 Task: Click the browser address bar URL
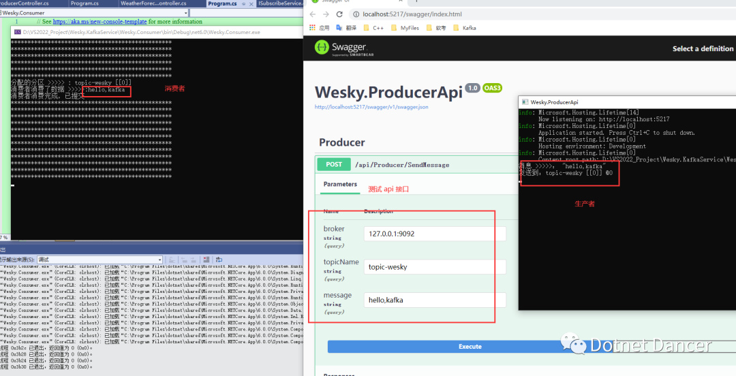point(412,14)
